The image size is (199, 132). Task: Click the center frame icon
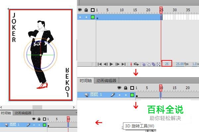coord(131,64)
